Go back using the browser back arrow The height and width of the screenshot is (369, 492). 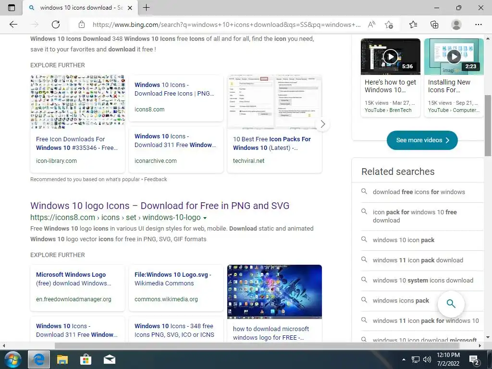coord(13,25)
